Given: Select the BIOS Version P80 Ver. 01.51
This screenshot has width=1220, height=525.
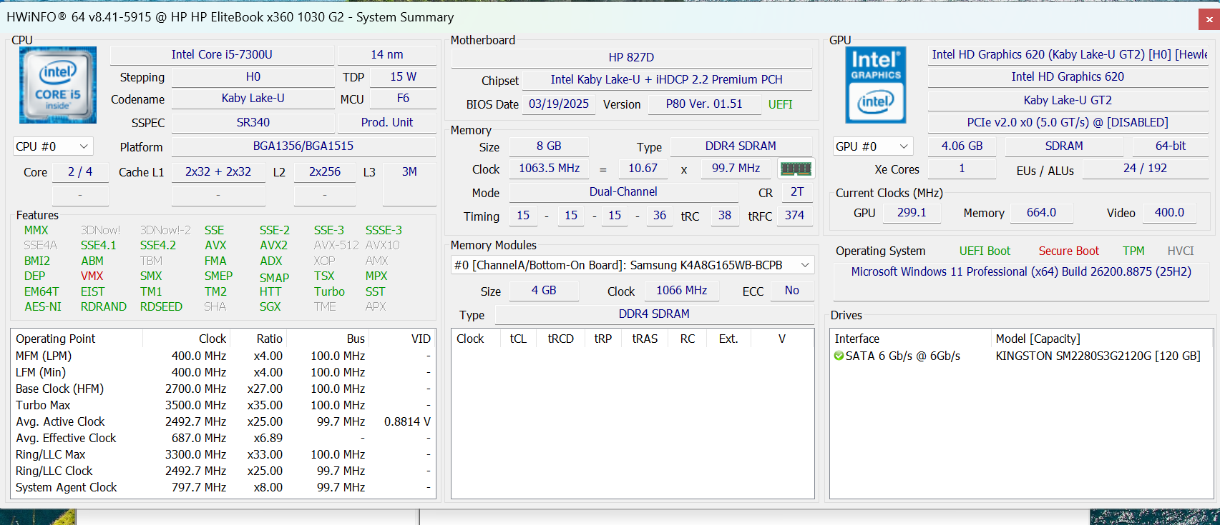Looking at the screenshot, I should (704, 104).
